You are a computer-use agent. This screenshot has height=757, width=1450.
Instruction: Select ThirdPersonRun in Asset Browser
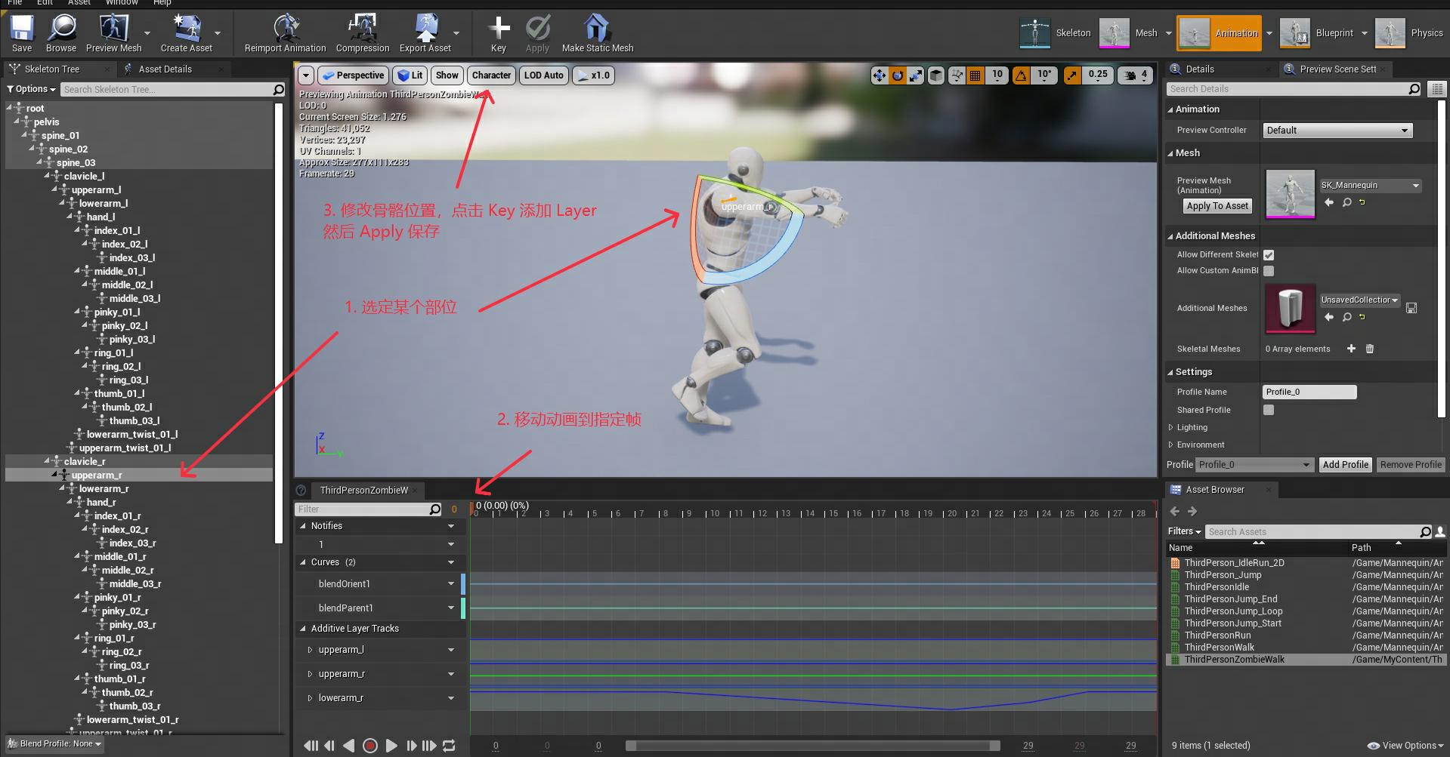pyautogui.click(x=1217, y=635)
